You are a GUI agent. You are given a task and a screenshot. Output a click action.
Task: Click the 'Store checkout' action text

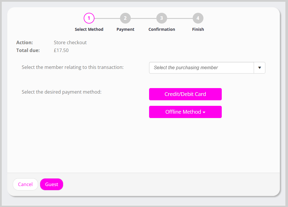coord(70,42)
